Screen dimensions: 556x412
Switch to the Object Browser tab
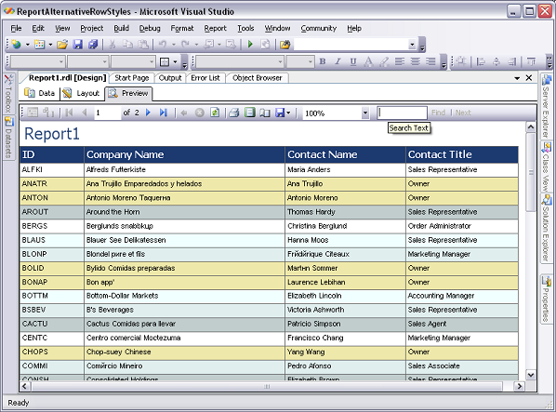[x=257, y=77]
